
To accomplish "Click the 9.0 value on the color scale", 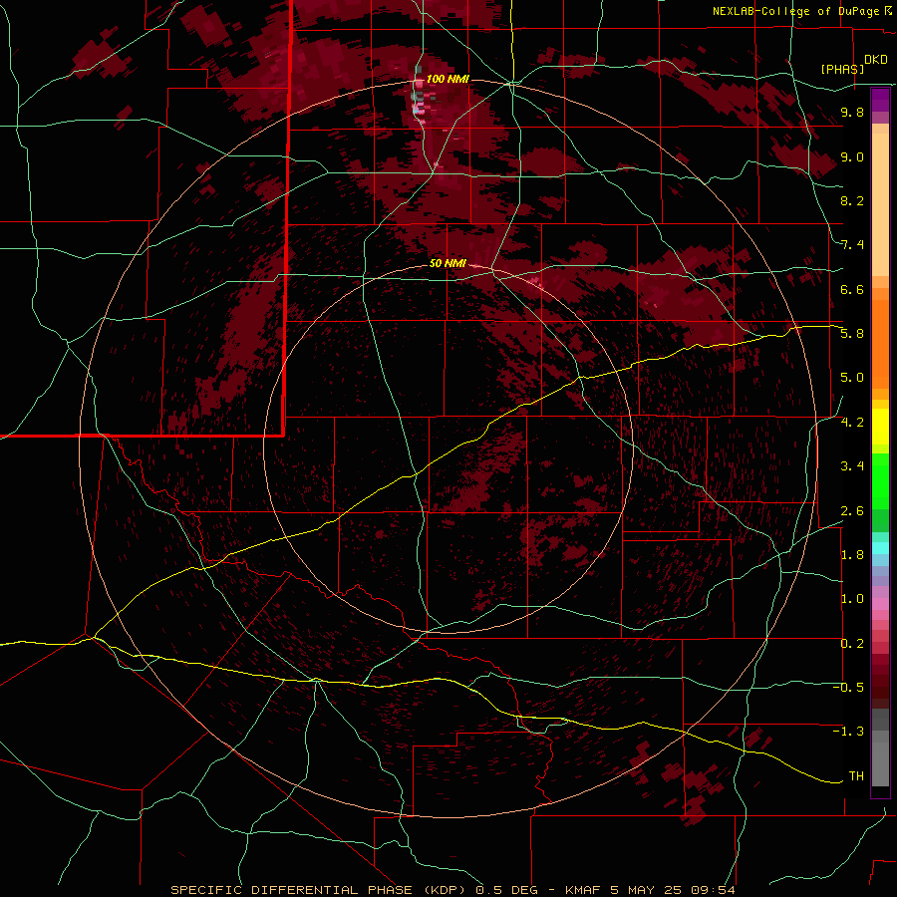I will click(x=852, y=156).
